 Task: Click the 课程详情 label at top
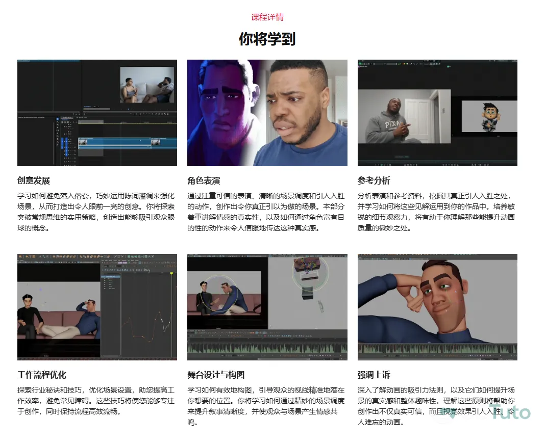pos(267,17)
